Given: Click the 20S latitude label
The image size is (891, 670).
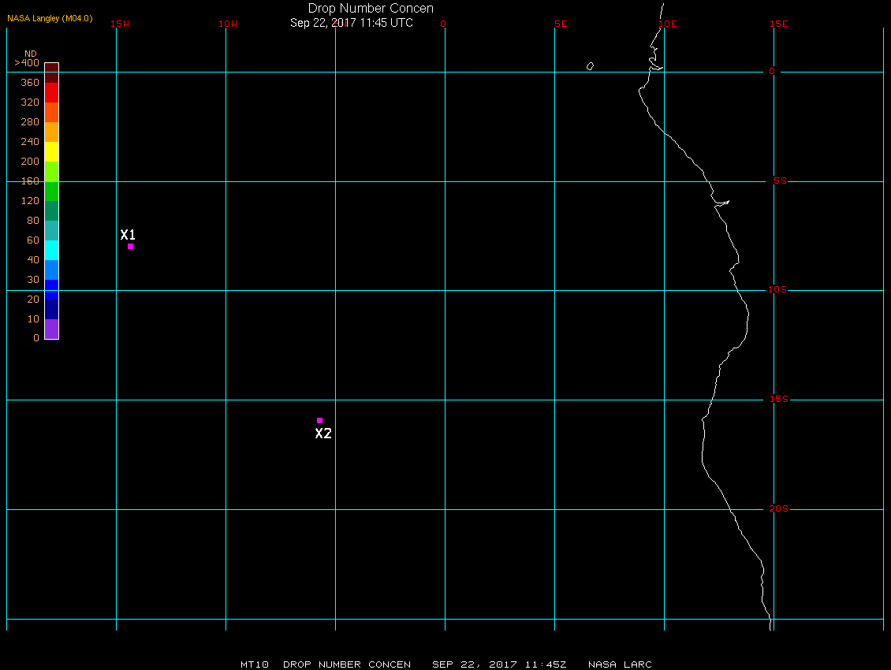Looking at the screenshot, I should tap(778, 508).
